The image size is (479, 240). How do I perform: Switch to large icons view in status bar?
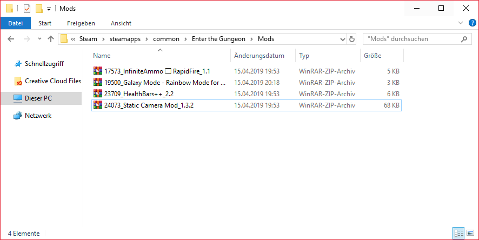[470, 234]
